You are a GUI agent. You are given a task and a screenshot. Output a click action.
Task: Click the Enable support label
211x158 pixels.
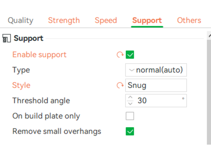pyautogui.click(x=39, y=55)
